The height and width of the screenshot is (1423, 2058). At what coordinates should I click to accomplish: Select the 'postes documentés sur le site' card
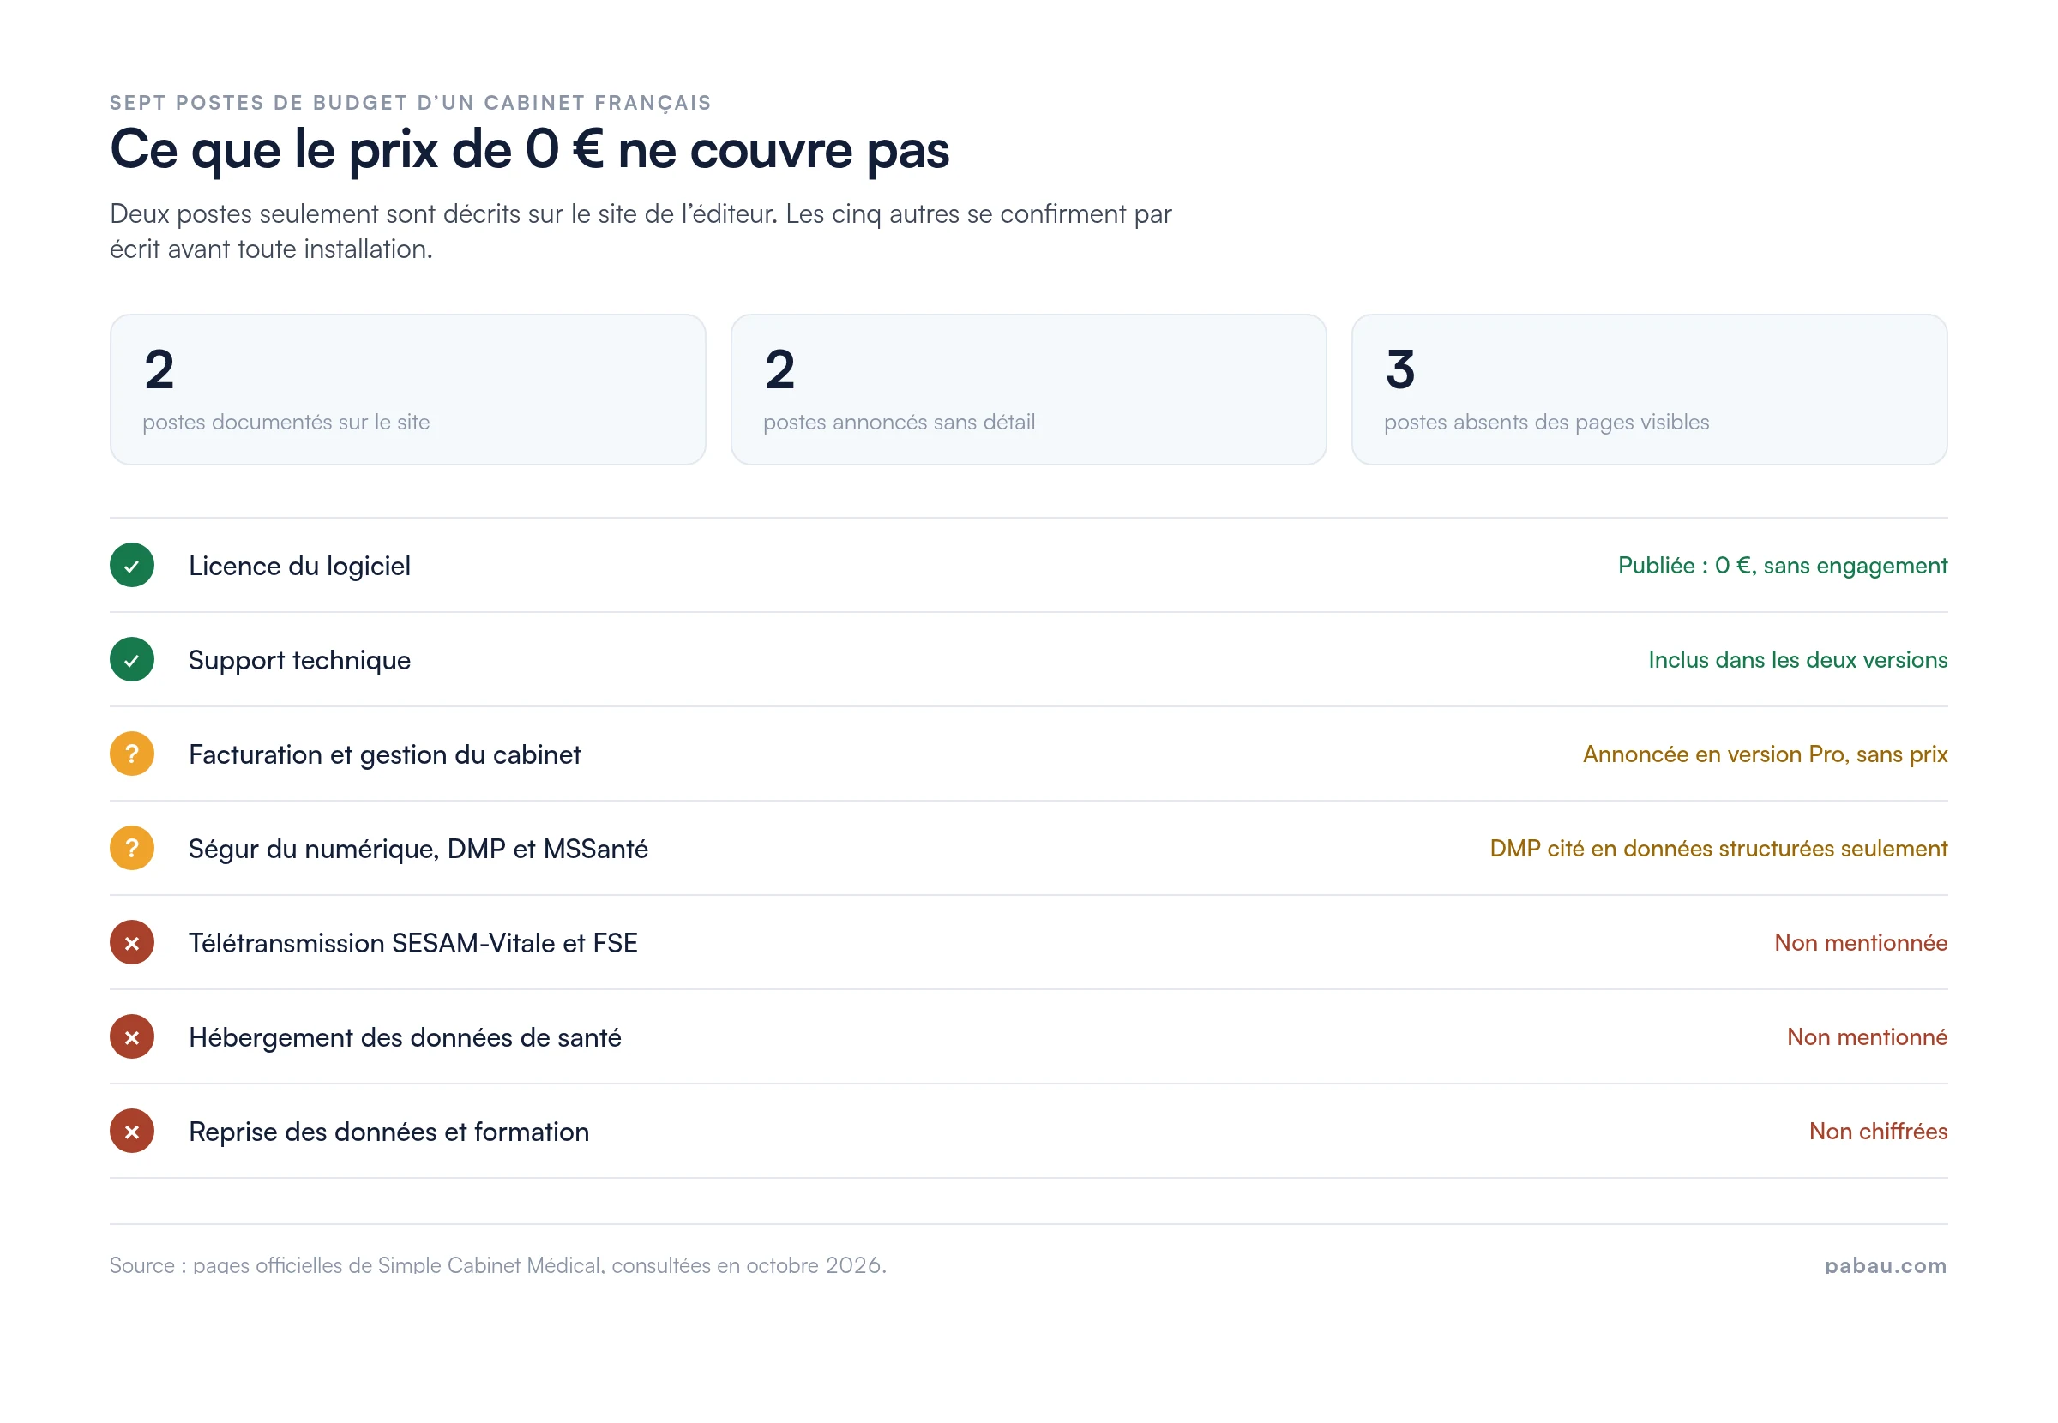coord(407,390)
